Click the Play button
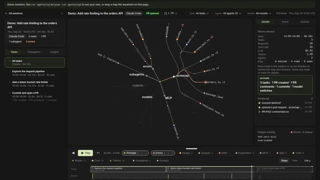Image resolution: width=320 pixels, height=180 pixels. click(85, 153)
